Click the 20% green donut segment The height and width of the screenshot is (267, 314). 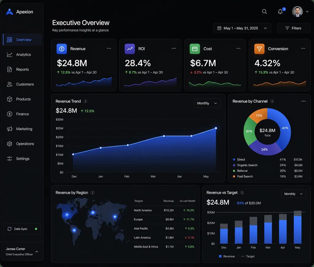249,131
